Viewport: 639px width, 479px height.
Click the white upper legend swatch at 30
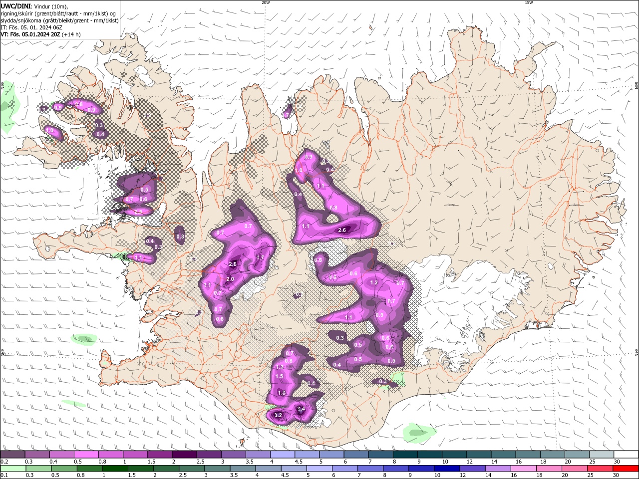tap(627, 455)
